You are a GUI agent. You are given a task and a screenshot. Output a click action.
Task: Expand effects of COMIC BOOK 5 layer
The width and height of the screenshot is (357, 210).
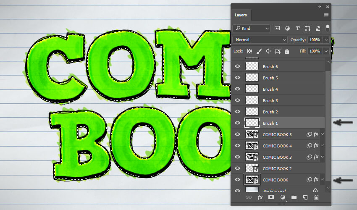[x=323, y=134]
